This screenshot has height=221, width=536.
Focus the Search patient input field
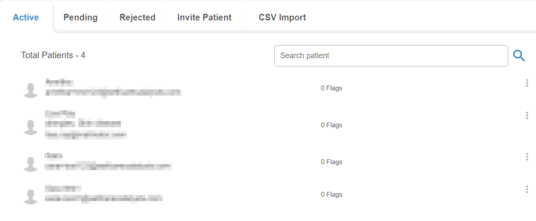[391, 56]
